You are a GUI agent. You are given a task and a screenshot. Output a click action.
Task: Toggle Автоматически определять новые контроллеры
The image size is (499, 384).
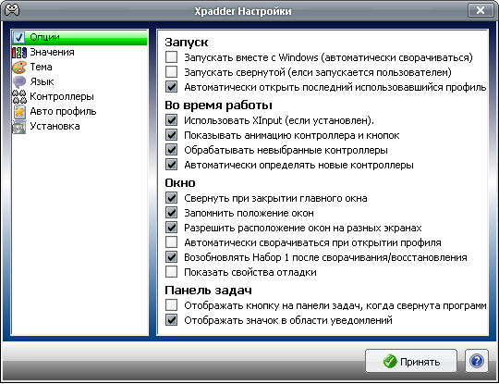click(x=172, y=165)
